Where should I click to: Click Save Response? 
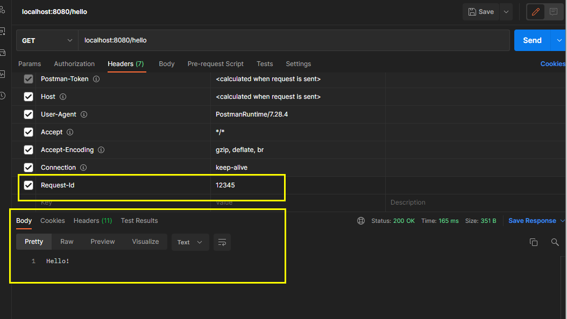click(x=532, y=221)
